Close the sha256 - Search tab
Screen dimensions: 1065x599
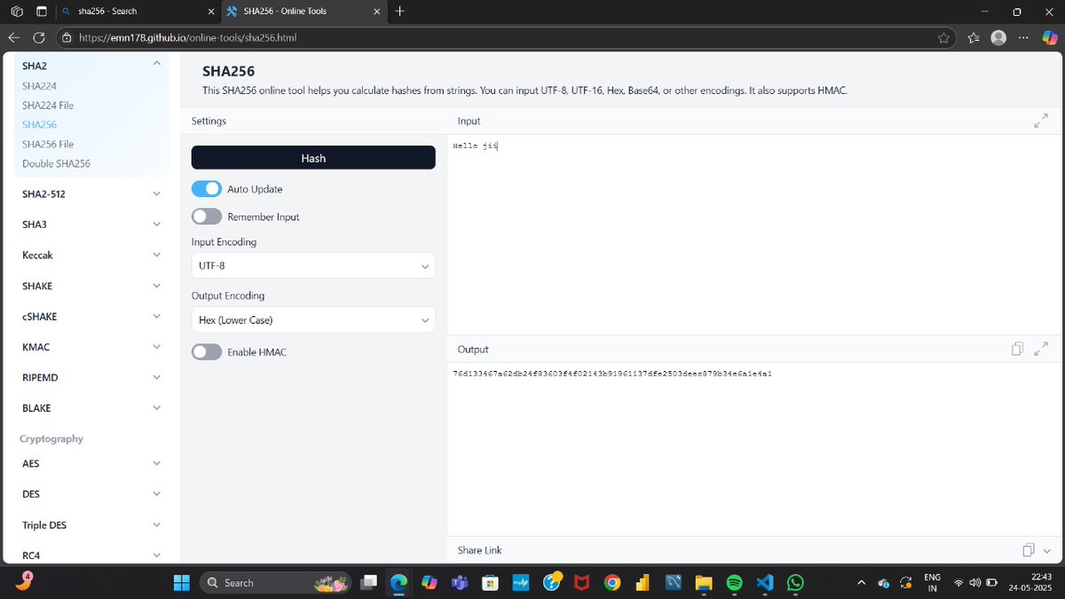(x=210, y=12)
